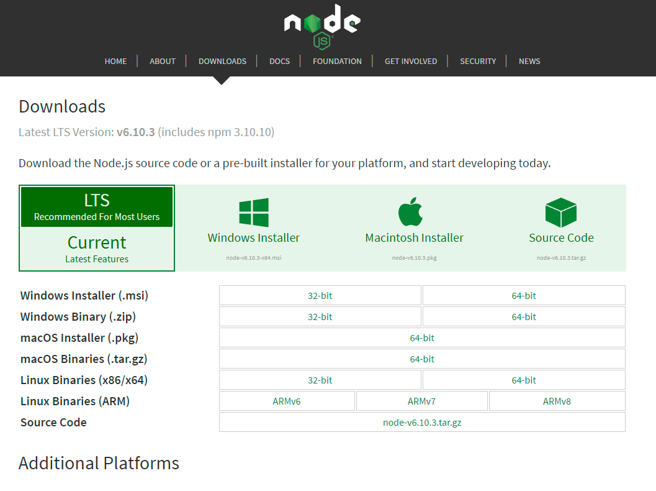Download Windows Installer (.msi) 64-bit
Screen dimensions: 656x491
(524, 295)
